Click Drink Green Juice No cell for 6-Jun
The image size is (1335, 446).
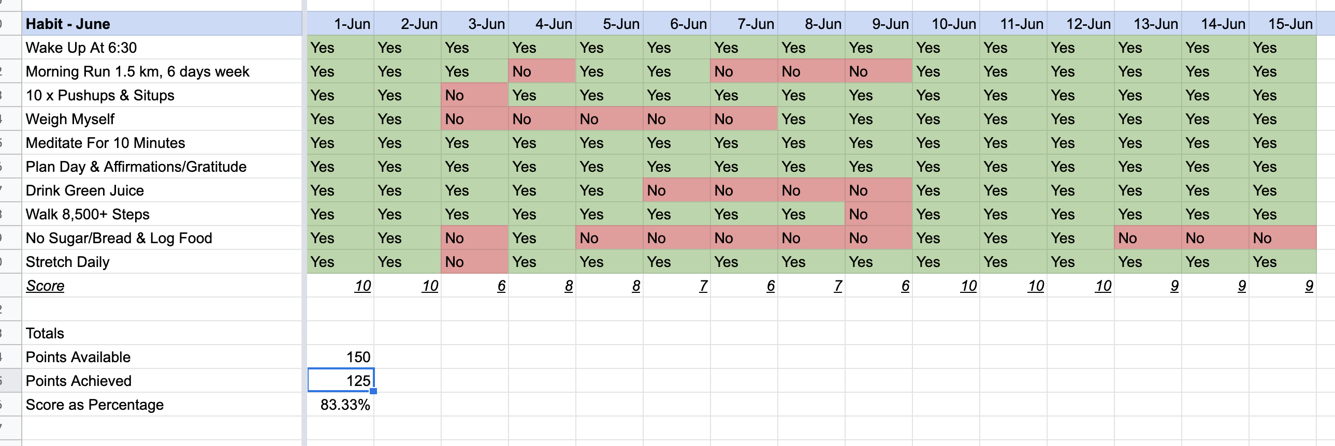pos(676,190)
